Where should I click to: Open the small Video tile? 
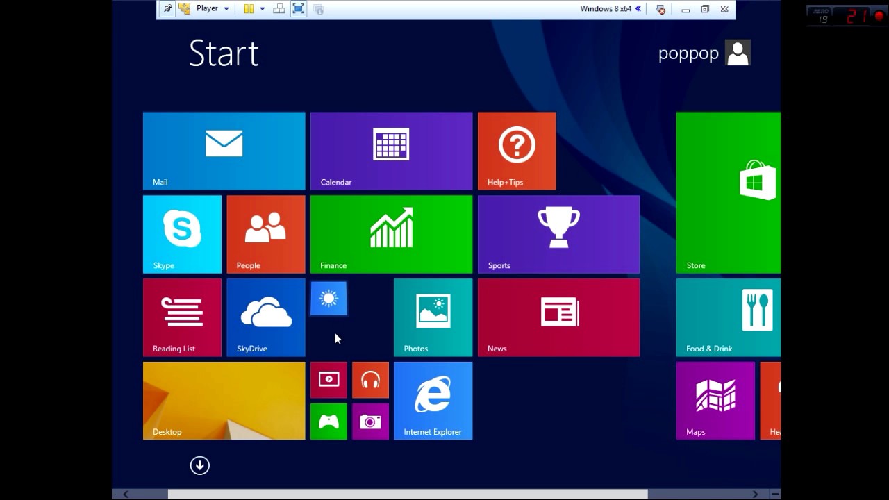pyautogui.click(x=329, y=380)
